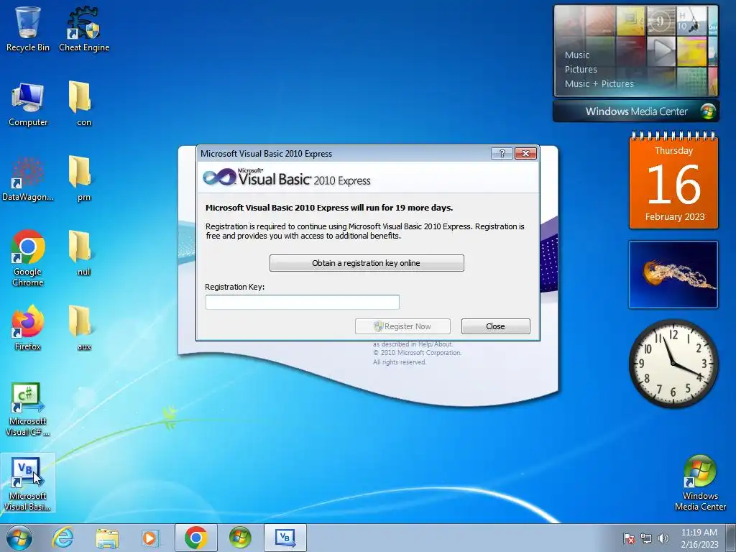The width and height of the screenshot is (736, 552).
Task: Select the folder named con
Action: pos(84,103)
